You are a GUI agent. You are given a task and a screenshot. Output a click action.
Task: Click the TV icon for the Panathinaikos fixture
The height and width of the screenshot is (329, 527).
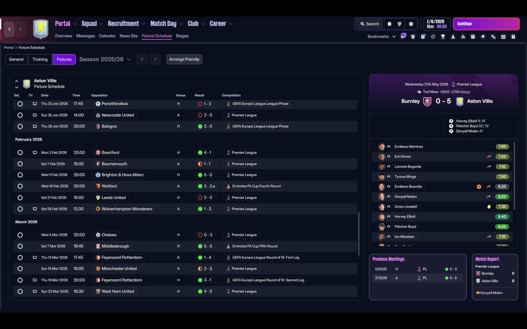35,104
